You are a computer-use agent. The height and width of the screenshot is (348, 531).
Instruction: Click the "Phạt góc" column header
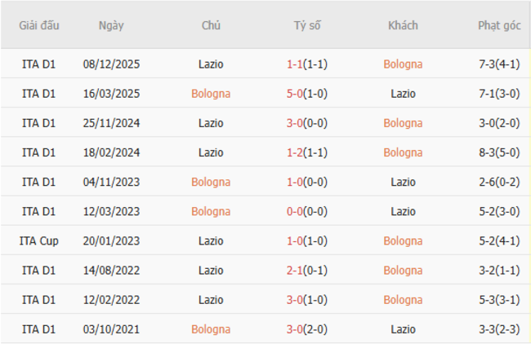click(x=499, y=25)
